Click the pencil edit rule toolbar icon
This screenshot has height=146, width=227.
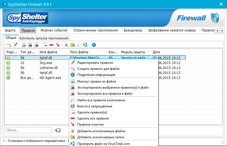tap(15, 45)
